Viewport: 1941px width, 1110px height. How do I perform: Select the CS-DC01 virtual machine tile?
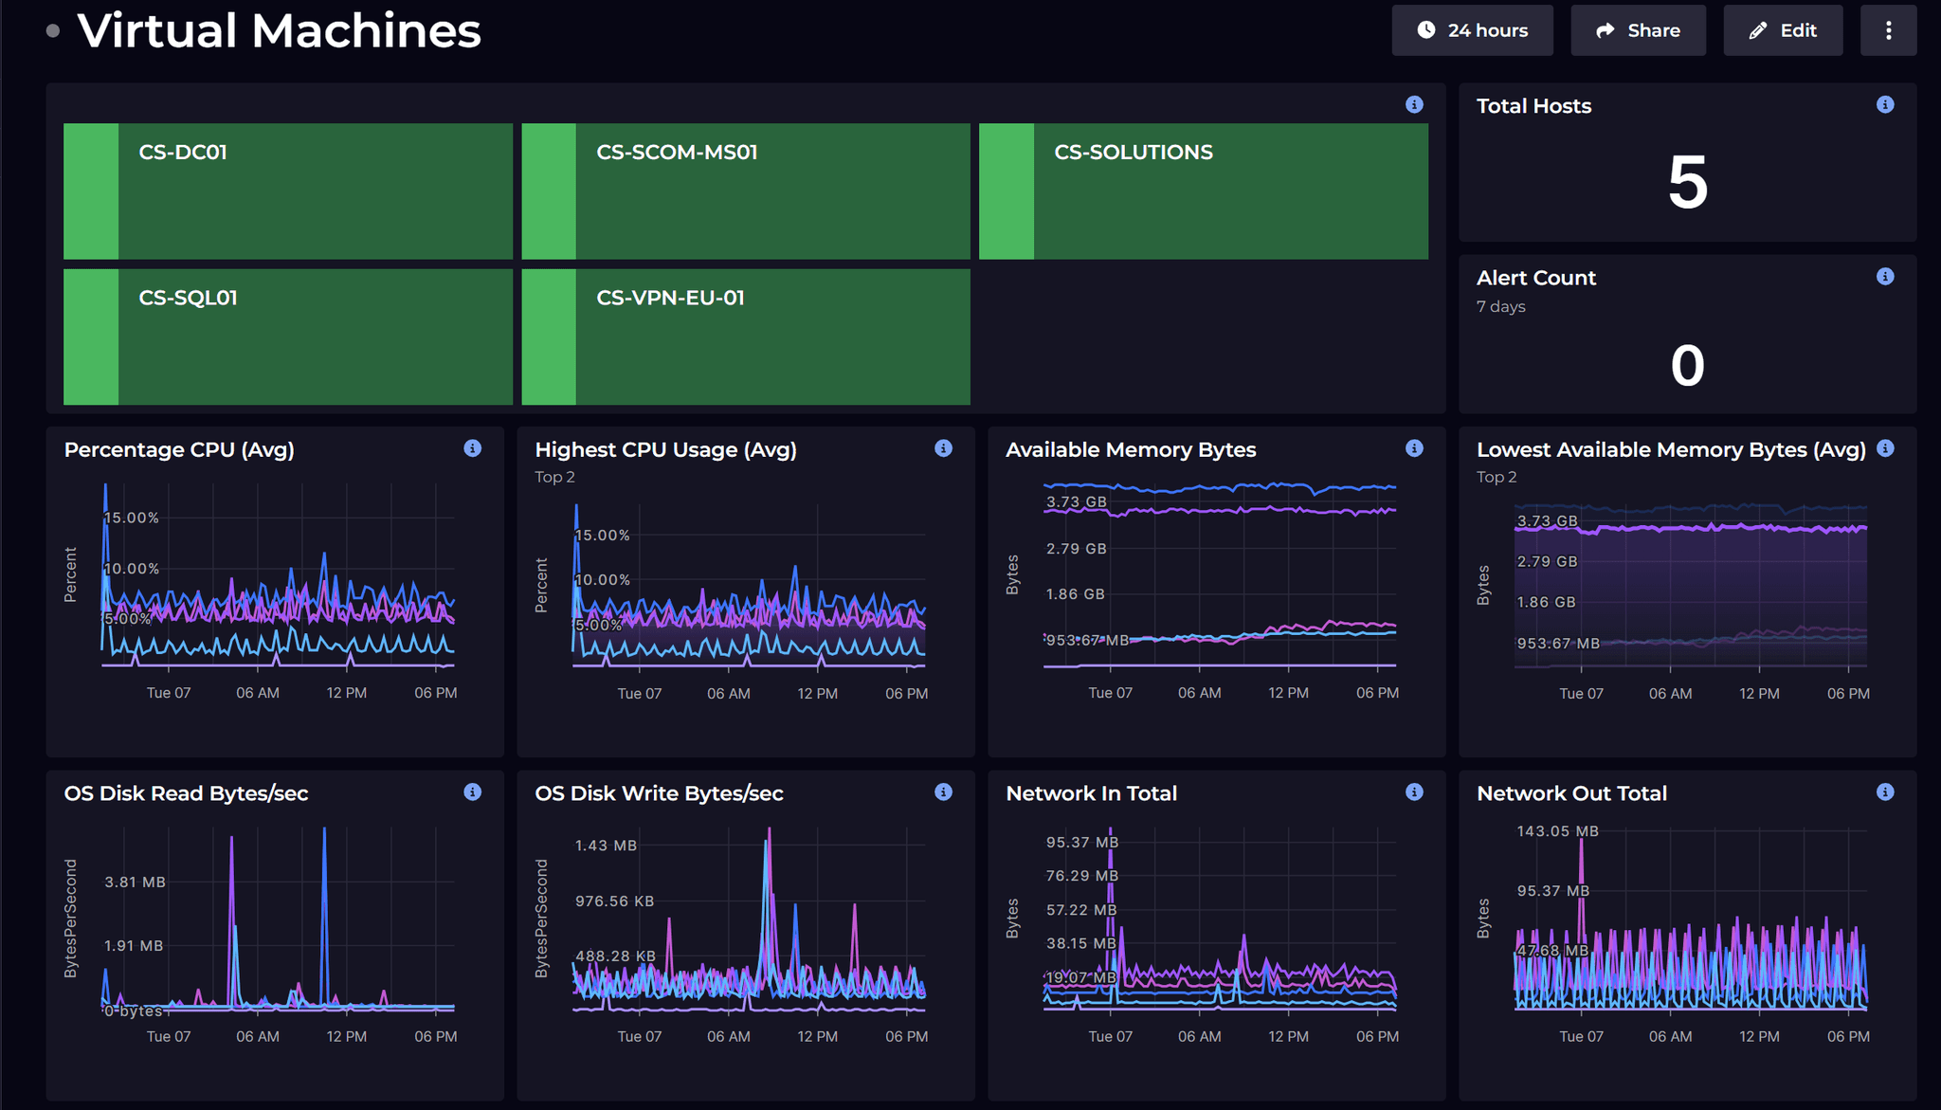pos(286,191)
